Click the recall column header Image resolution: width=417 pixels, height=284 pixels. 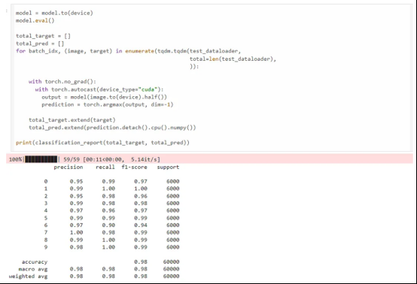pyautogui.click(x=105, y=168)
